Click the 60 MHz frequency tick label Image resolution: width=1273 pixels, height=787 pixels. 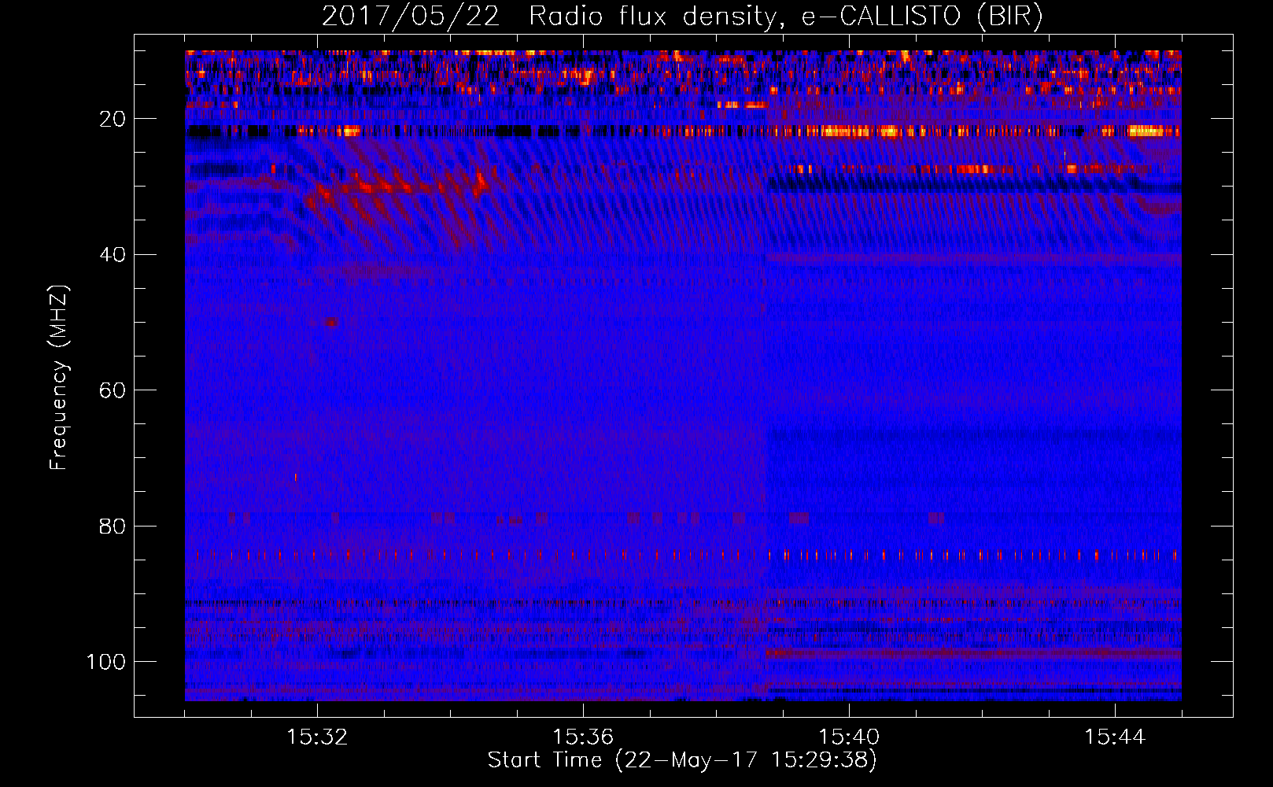pos(113,390)
